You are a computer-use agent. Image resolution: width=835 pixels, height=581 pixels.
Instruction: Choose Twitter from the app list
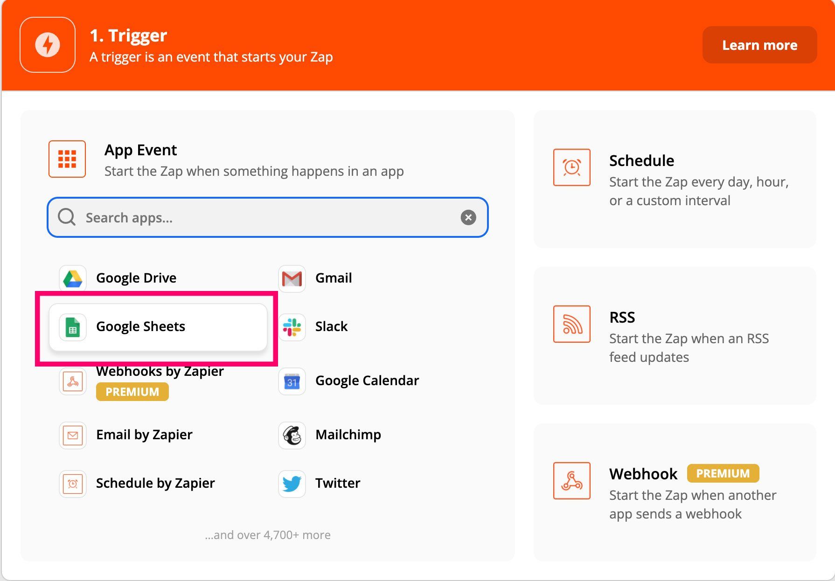coord(338,483)
